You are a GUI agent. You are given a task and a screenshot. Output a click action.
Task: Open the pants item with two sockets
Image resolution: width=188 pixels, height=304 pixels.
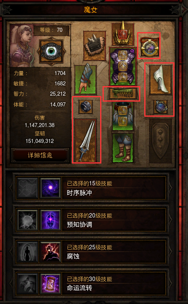coord(123,116)
